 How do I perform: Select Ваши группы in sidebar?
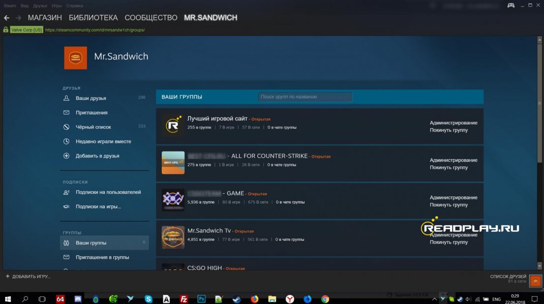(x=104, y=242)
